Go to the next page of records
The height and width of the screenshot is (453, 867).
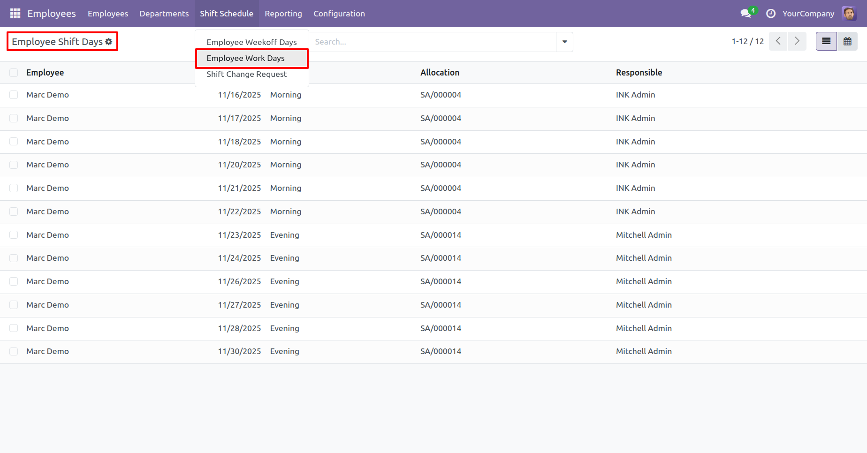click(797, 41)
